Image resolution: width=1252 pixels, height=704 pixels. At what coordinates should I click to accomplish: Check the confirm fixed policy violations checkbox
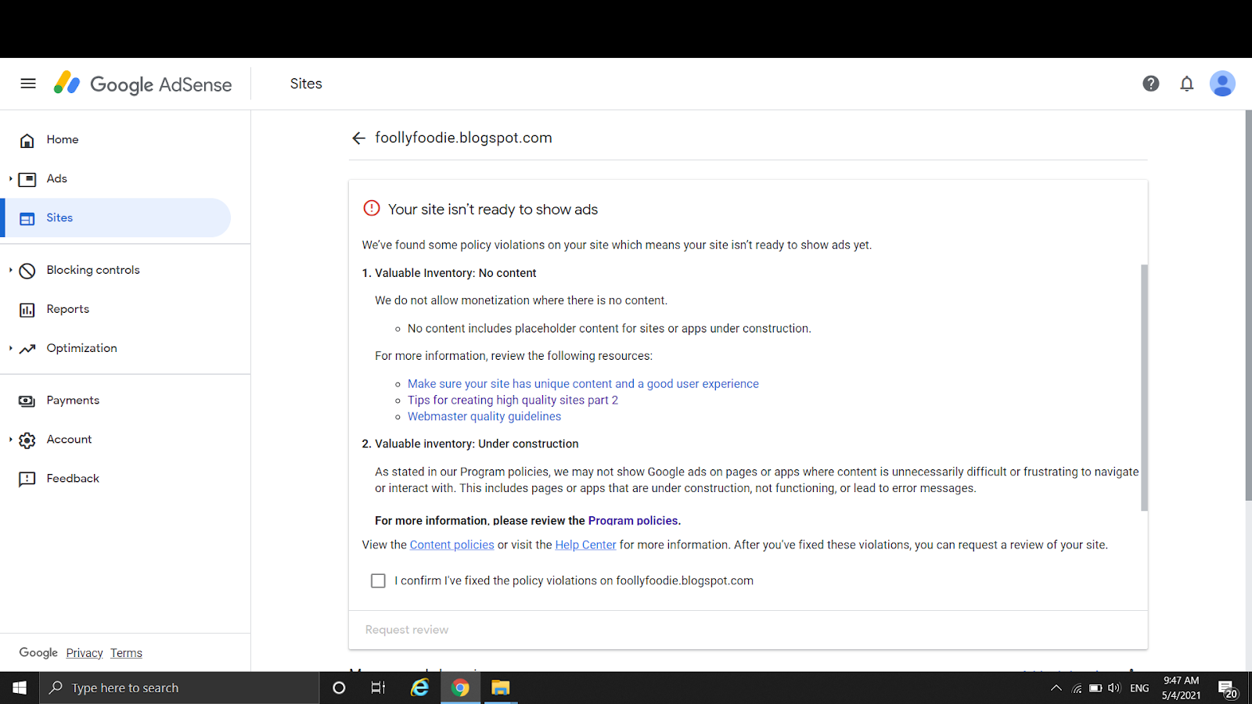coord(378,580)
